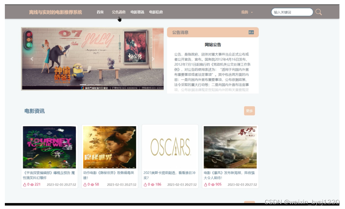Screen dimensions: 345x209
Task: Open article 电影《暴风》发布新海报
Action: [x=229, y=175]
